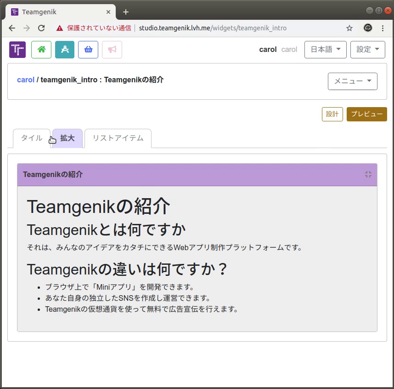Bookmark this page with the star icon

(349, 28)
